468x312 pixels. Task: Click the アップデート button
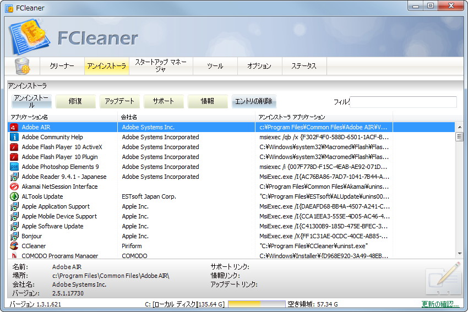(119, 101)
